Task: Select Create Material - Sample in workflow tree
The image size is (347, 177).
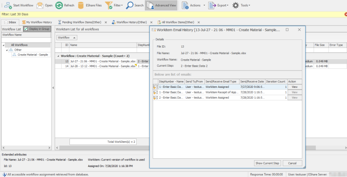Action: (33, 55)
